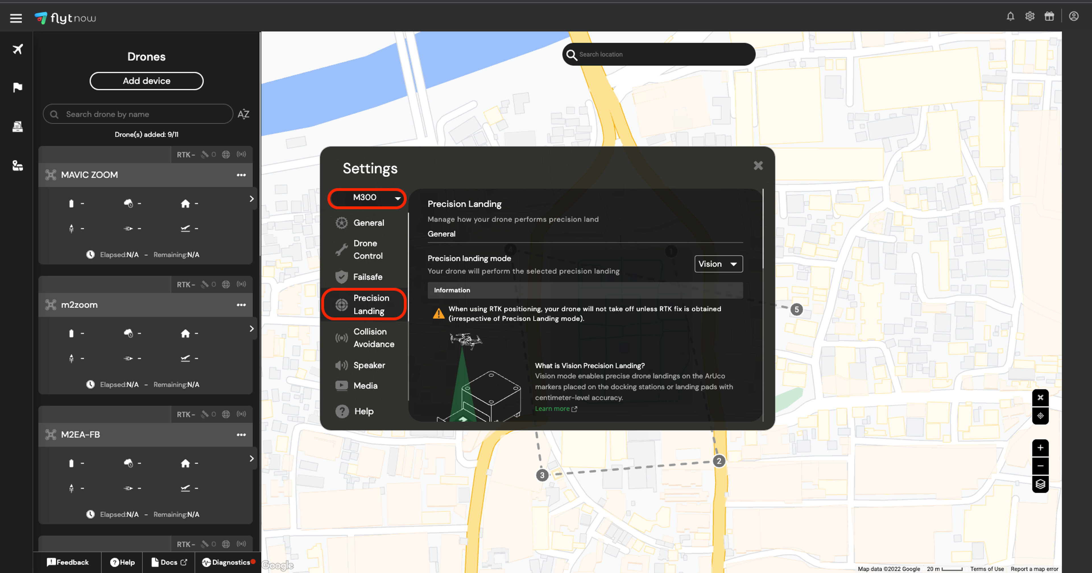Select the M2EA-FB drone card title

pyautogui.click(x=80, y=435)
